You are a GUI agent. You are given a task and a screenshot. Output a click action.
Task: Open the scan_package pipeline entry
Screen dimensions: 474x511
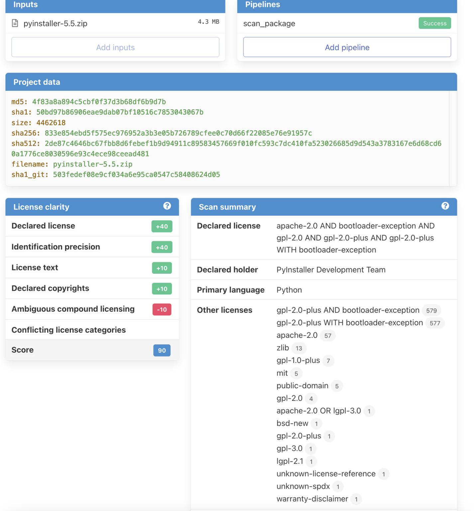[x=269, y=24]
